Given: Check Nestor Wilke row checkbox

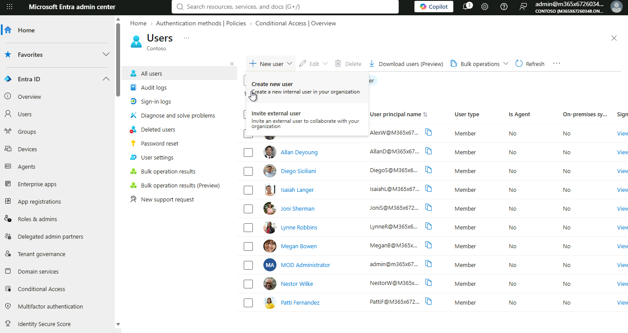Looking at the screenshot, I should click(x=248, y=284).
